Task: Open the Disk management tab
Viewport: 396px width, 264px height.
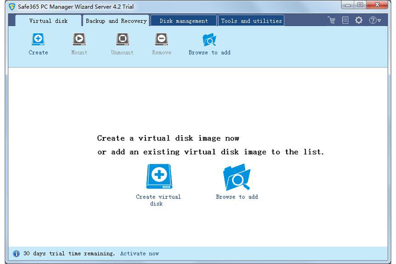Action: pyautogui.click(x=184, y=21)
